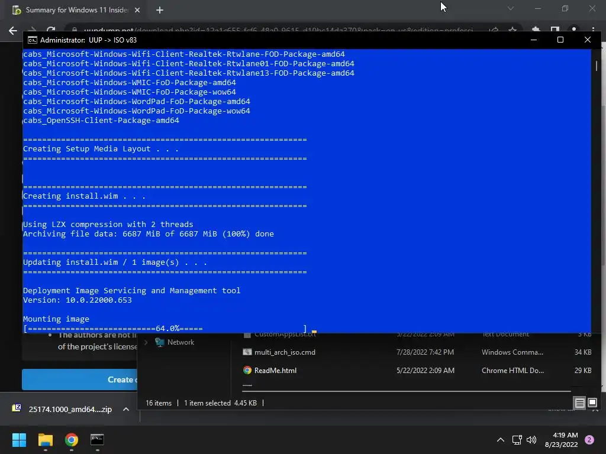Image resolution: width=606 pixels, height=454 pixels.
Task: Open the downloaded 25174.1000_amd64 zip file
Action: click(70, 409)
